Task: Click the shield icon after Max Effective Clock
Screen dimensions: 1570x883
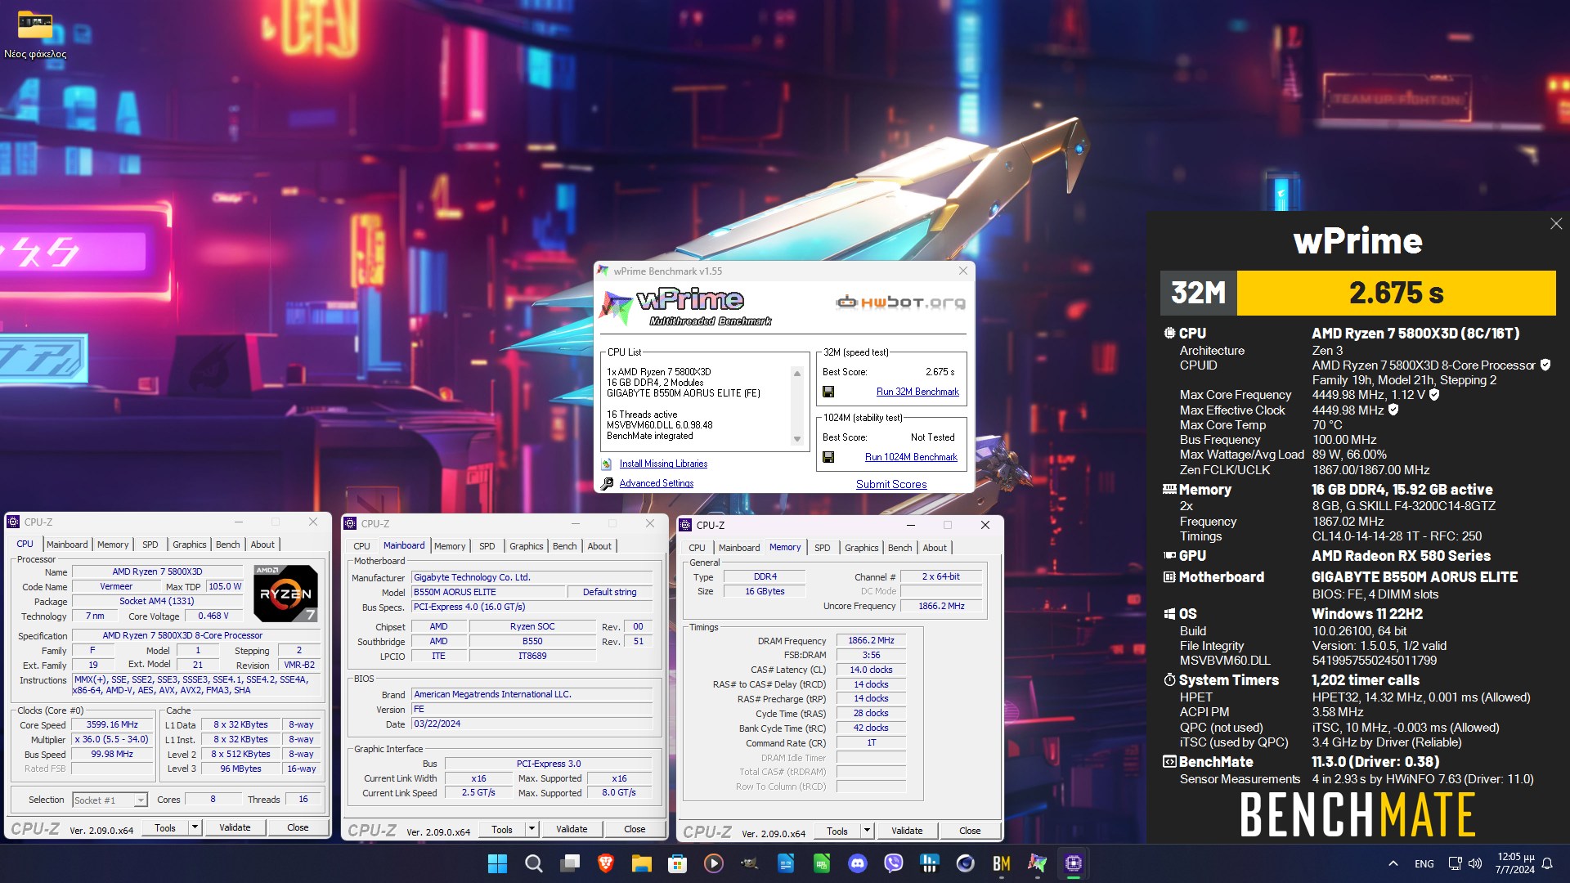Action: click(1393, 410)
